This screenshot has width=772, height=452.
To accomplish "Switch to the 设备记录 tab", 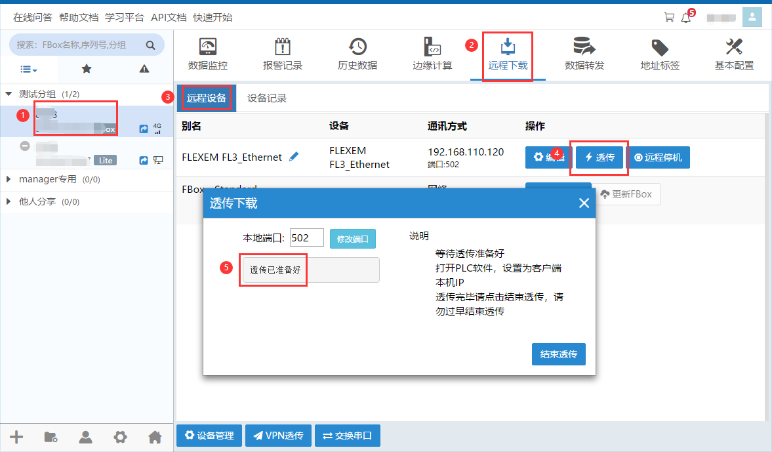I will point(267,98).
